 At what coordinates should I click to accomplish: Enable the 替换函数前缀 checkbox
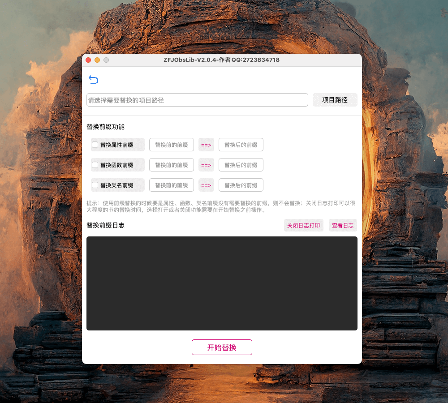point(95,165)
